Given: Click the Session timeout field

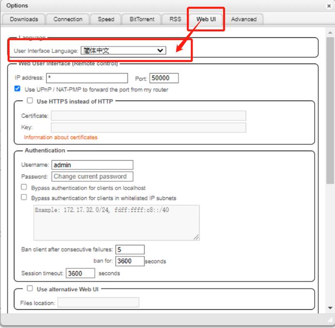Looking at the screenshot, I should tap(80, 273).
